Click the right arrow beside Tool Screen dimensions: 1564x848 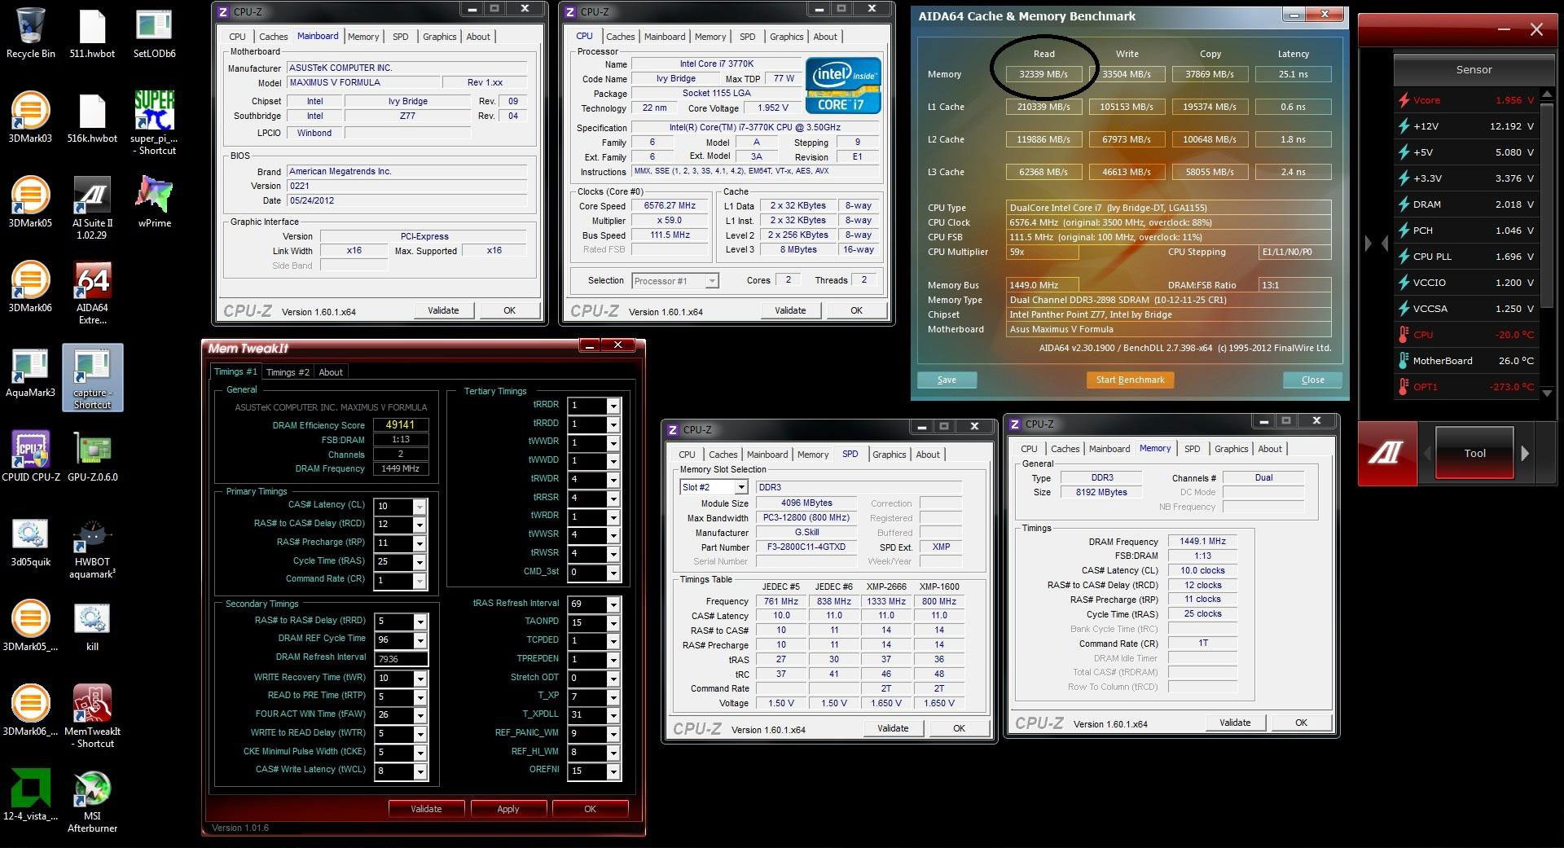[x=1525, y=453]
